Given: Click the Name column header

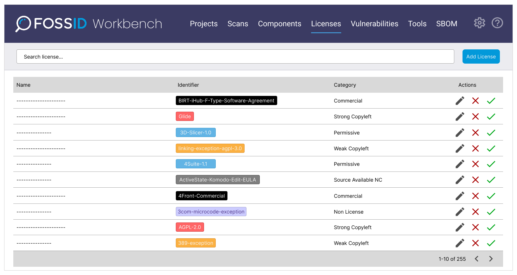Looking at the screenshot, I should click(23, 85).
